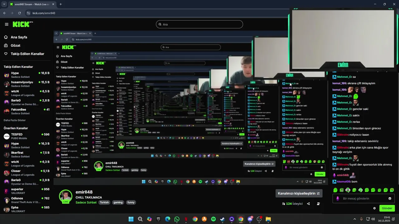Open WhatsApp from taskbar
Viewport: 399px width, 224px height.
coord(177,219)
